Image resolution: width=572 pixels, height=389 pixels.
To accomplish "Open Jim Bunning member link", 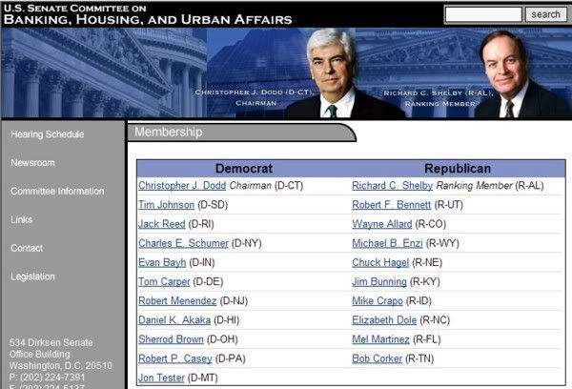I will [x=379, y=281].
